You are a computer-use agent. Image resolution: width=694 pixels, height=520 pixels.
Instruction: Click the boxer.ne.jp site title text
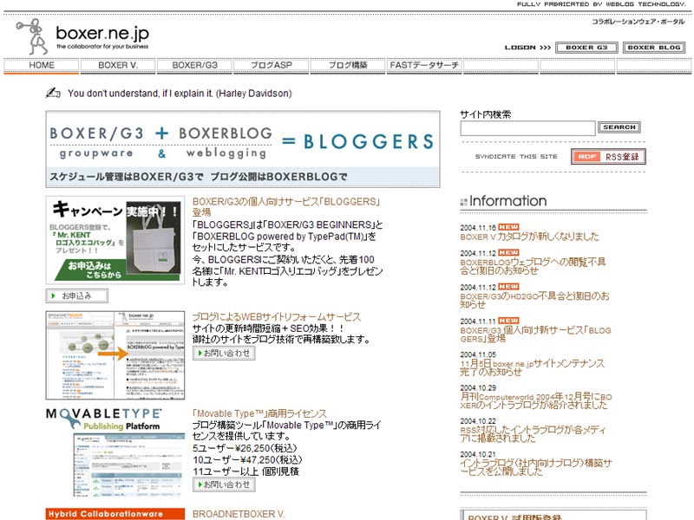click(102, 33)
